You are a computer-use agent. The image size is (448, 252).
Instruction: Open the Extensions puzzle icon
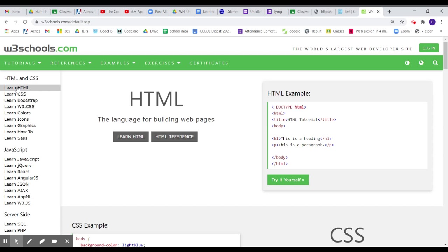(423, 22)
